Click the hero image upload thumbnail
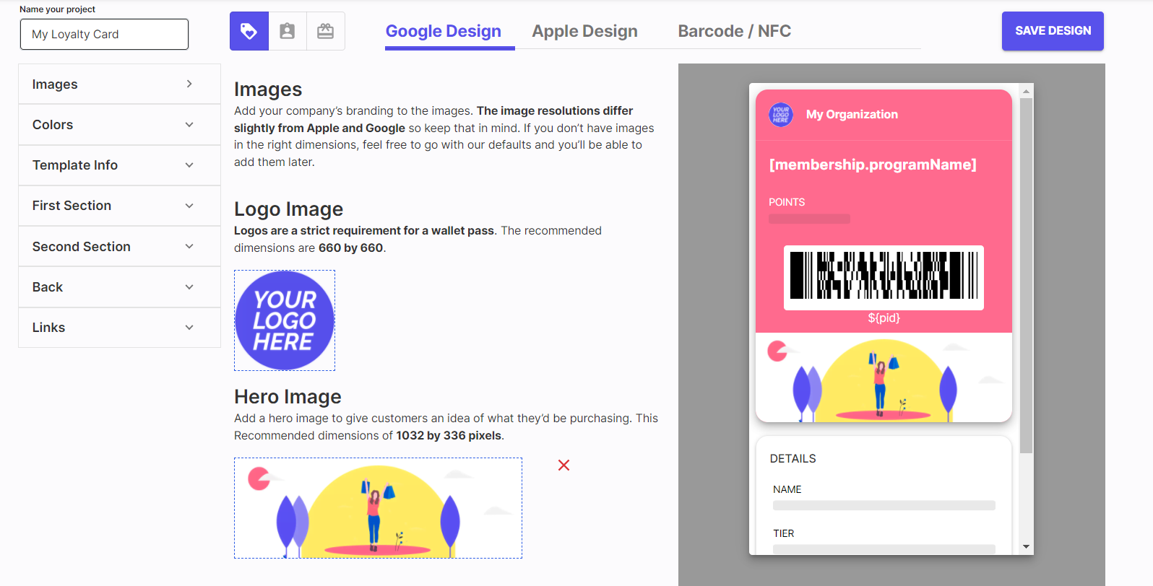Viewport: 1153px width, 586px height. 378,508
